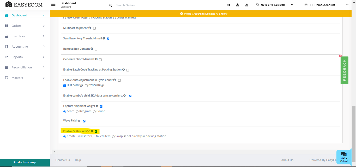The image size is (356, 167).
Task: Click the Dashboard sidebar icon
Action: click(7, 15)
